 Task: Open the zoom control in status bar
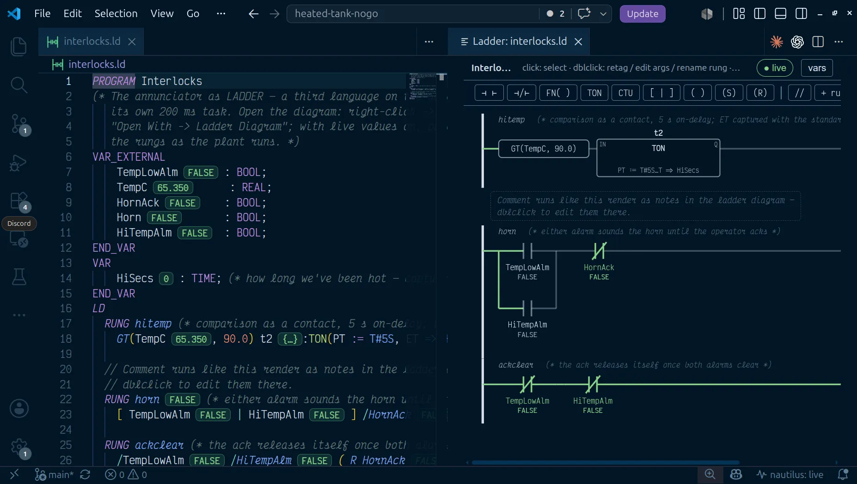710,474
